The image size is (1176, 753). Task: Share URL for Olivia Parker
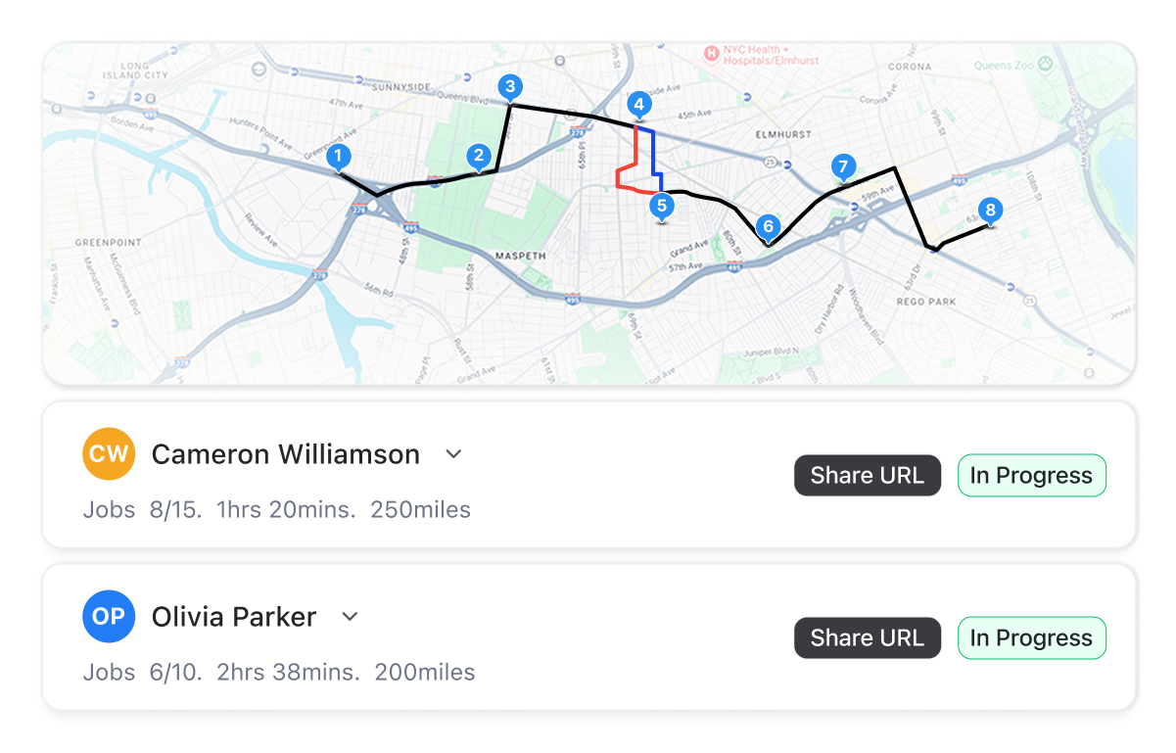tap(868, 638)
